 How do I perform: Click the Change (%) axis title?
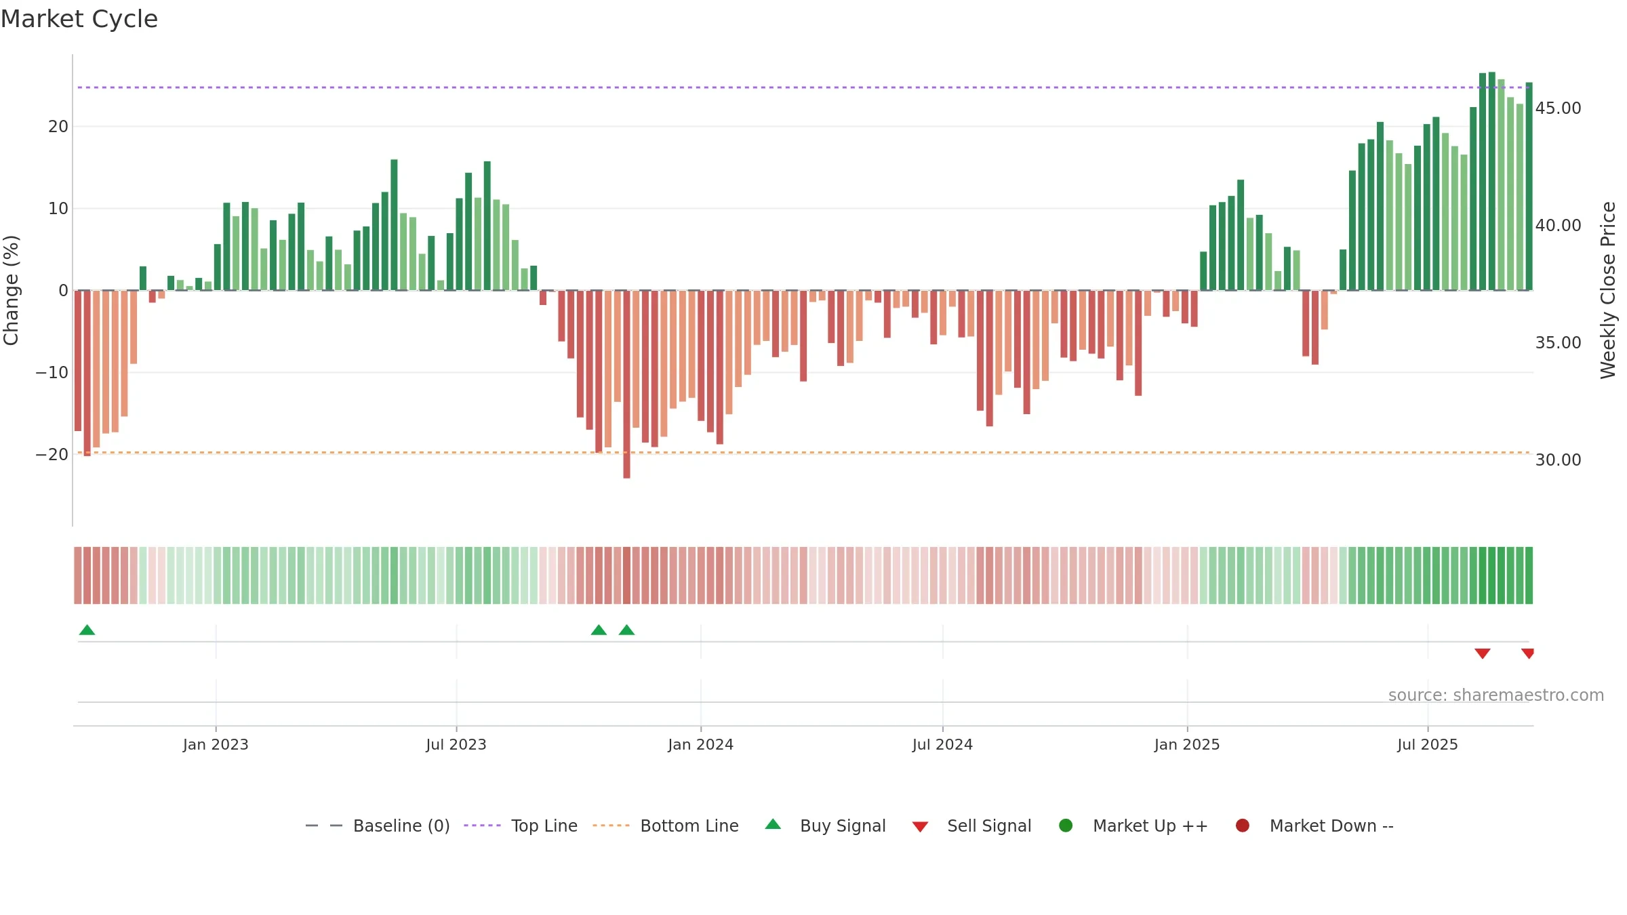coord(12,290)
